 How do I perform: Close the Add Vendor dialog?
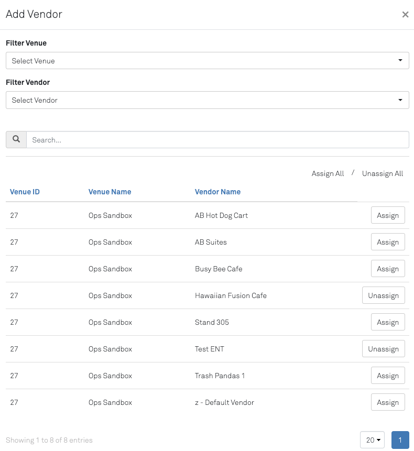pyautogui.click(x=405, y=15)
